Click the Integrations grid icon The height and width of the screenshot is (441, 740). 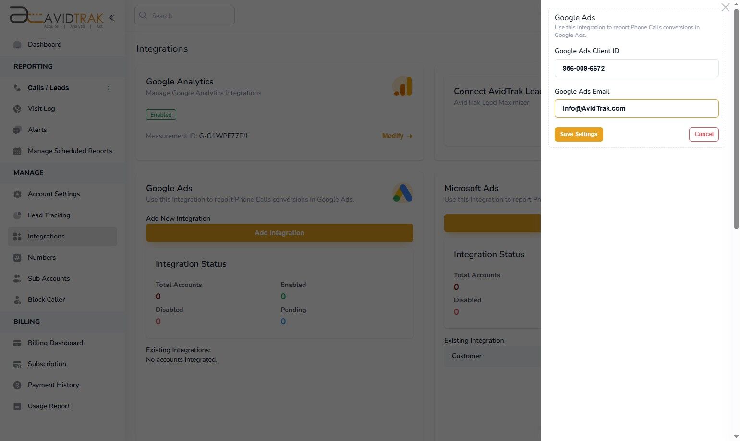click(x=17, y=237)
